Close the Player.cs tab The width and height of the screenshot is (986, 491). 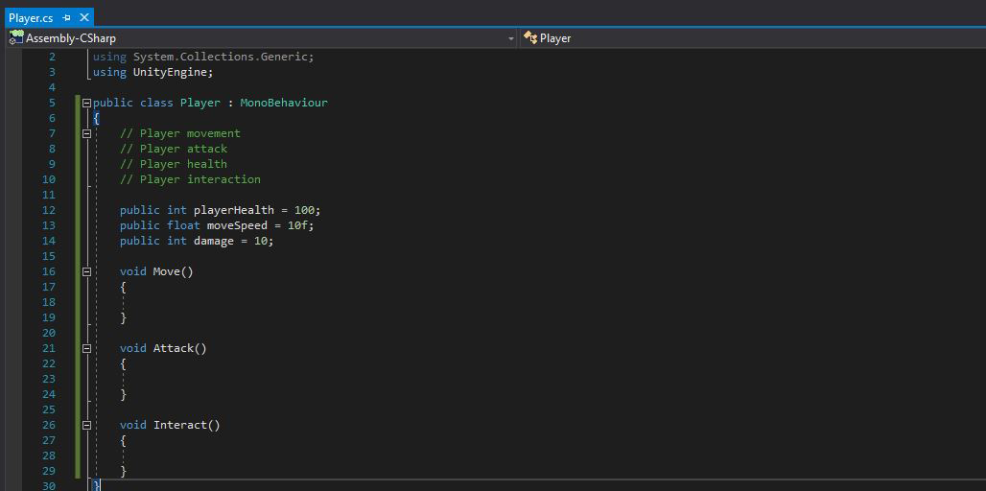click(x=84, y=17)
